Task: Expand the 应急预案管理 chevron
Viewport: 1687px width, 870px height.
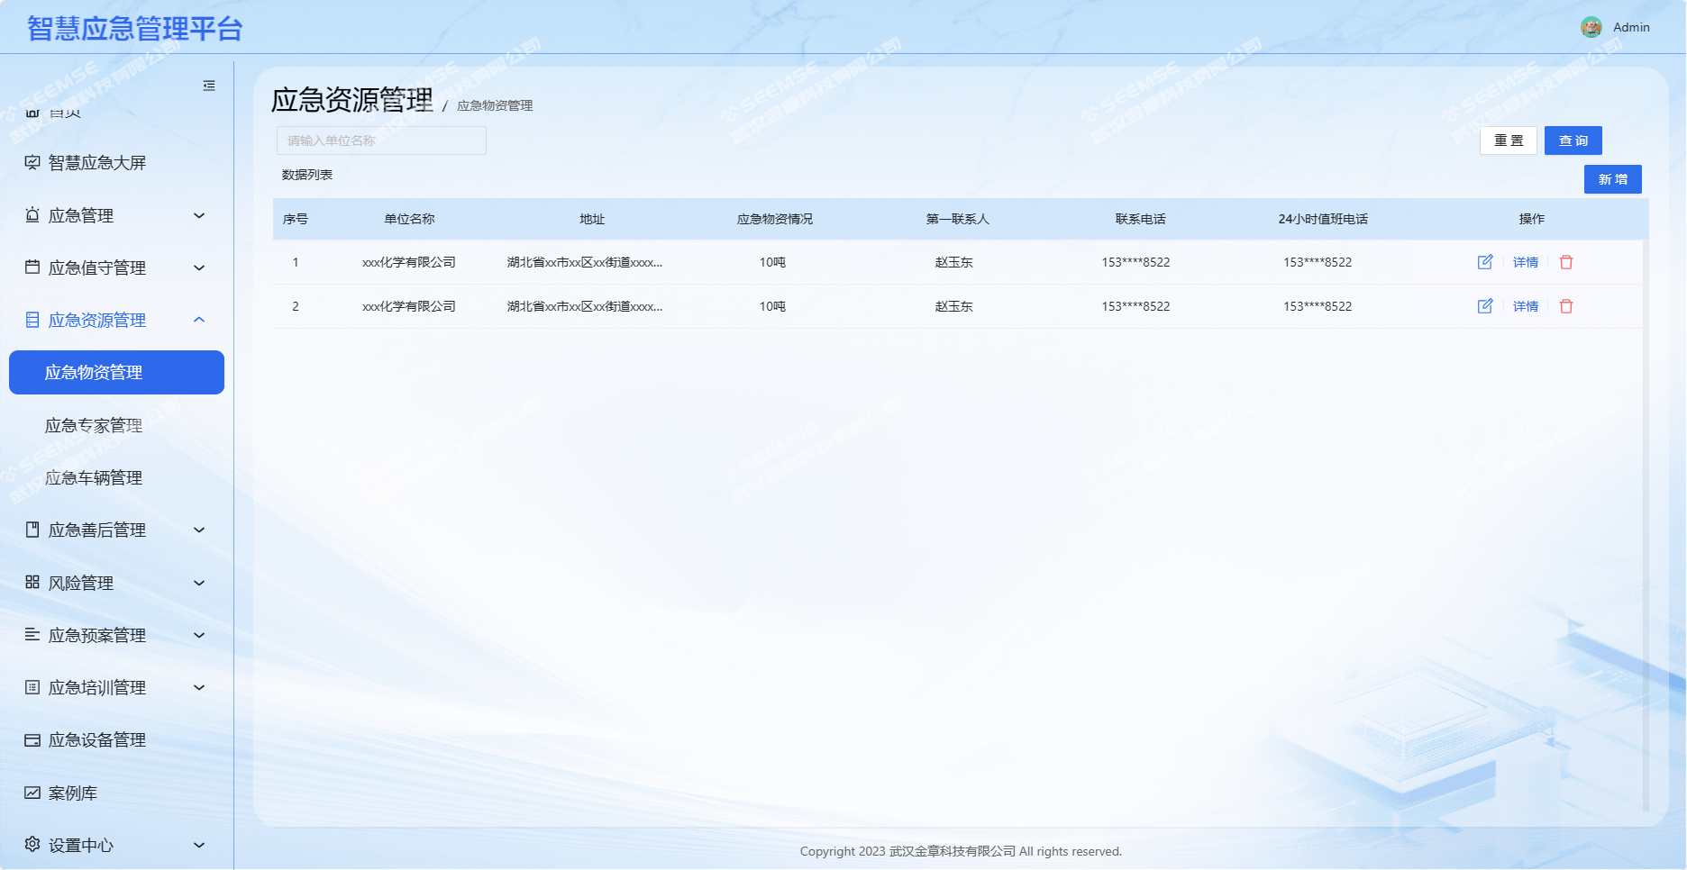Action: (199, 635)
